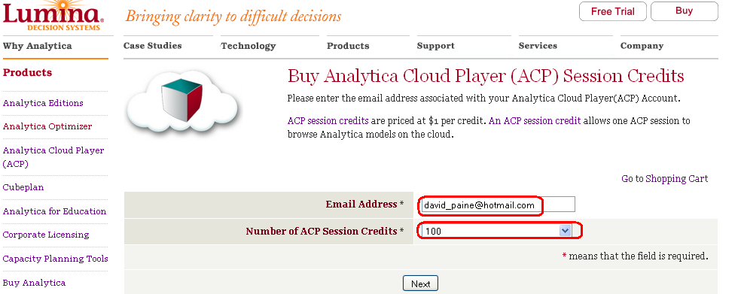Click the Next button
Image resolution: width=741 pixels, height=294 pixels.
[420, 283]
